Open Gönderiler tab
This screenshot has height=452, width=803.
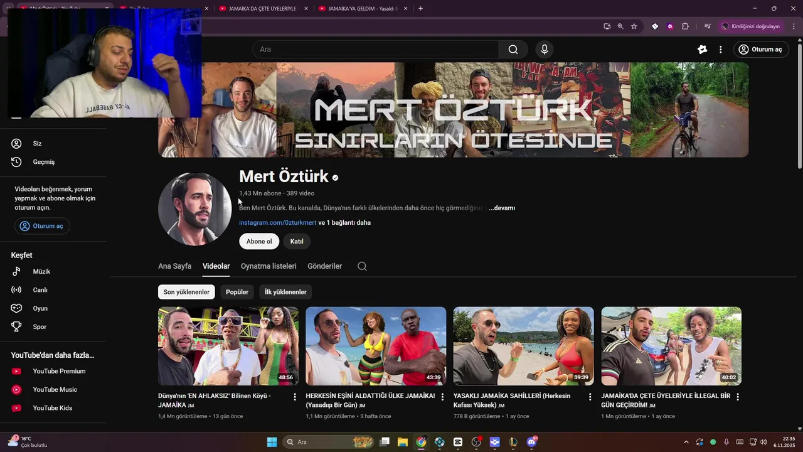point(324,266)
